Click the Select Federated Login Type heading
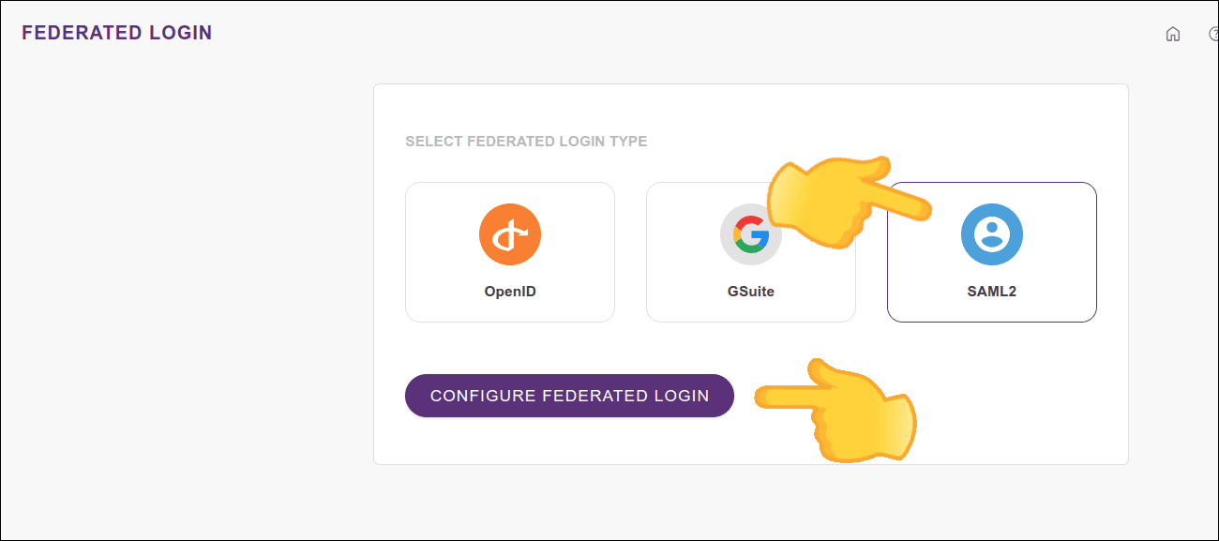 coord(526,142)
